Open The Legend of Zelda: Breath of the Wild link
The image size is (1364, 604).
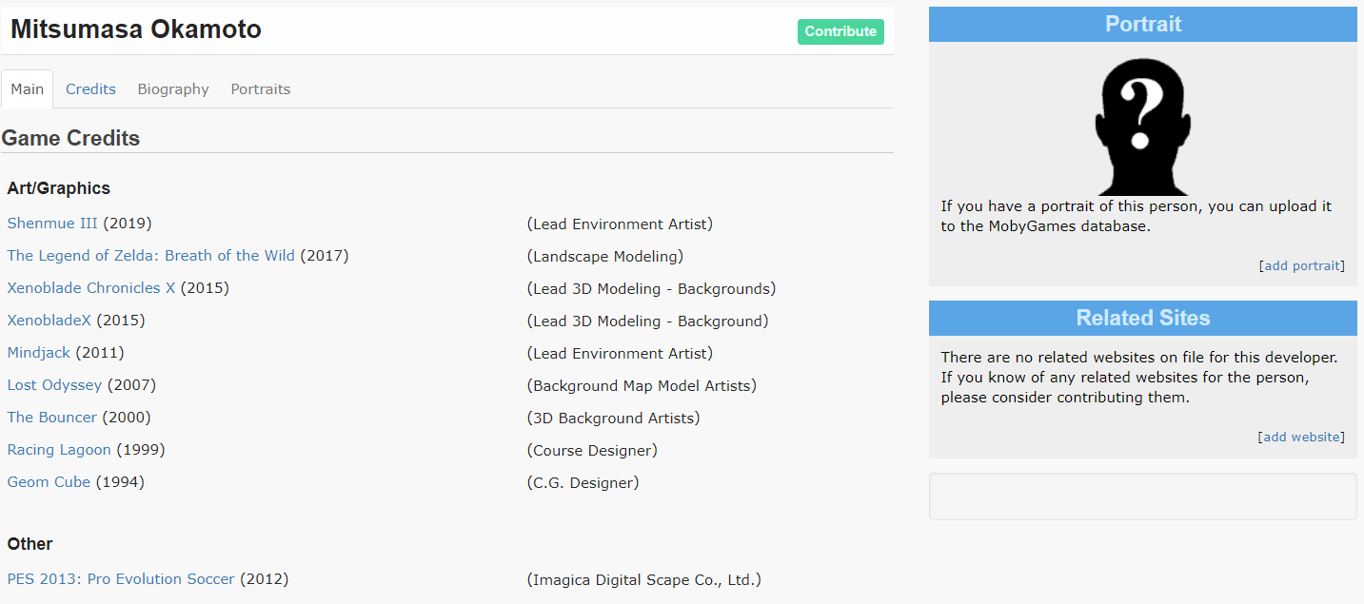click(151, 256)
